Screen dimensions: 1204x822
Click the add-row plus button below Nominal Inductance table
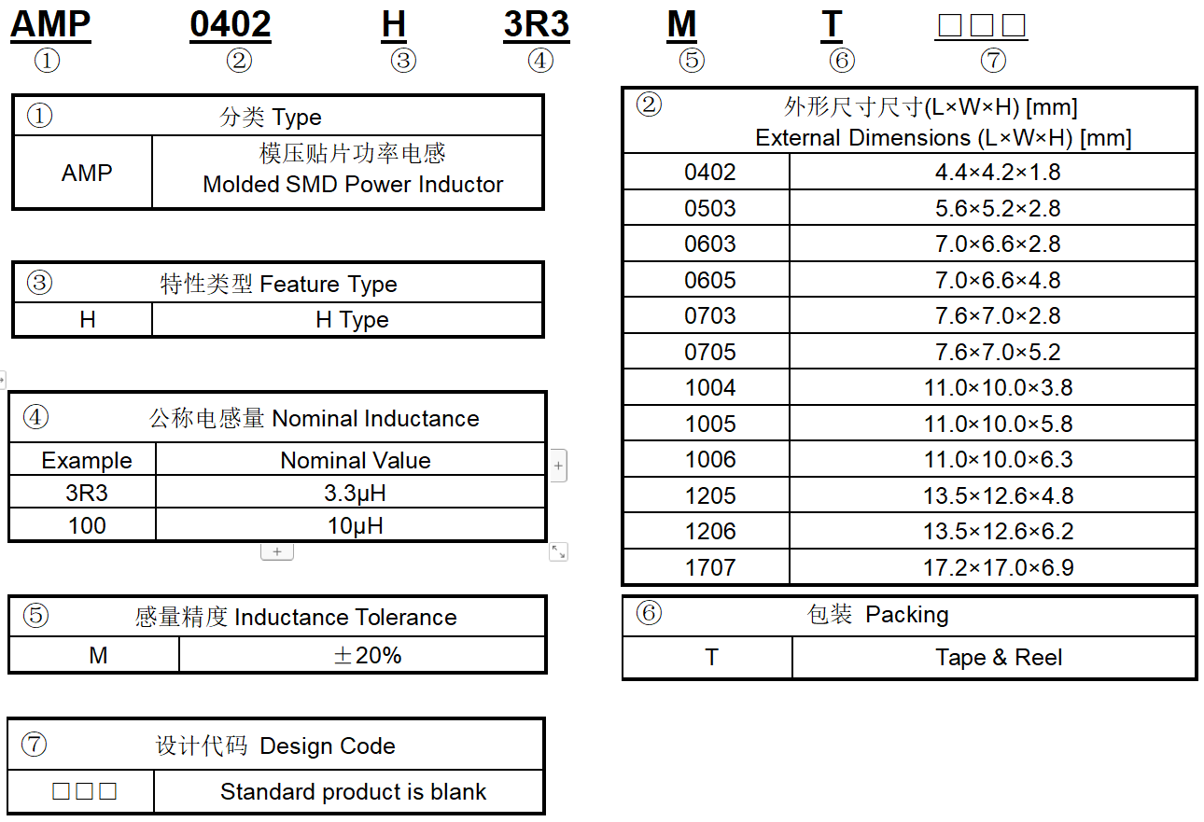(277, 551)
